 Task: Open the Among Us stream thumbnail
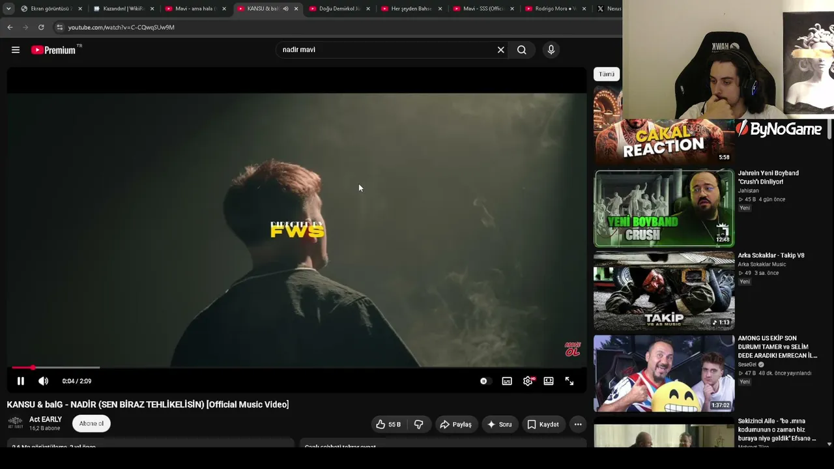click(664, 374)
